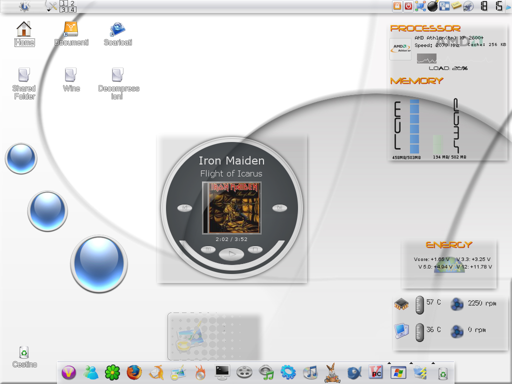Switch to virtual desktop 2 in pager
The width and height of the screenshot is (512, 384).
(72, 3)
